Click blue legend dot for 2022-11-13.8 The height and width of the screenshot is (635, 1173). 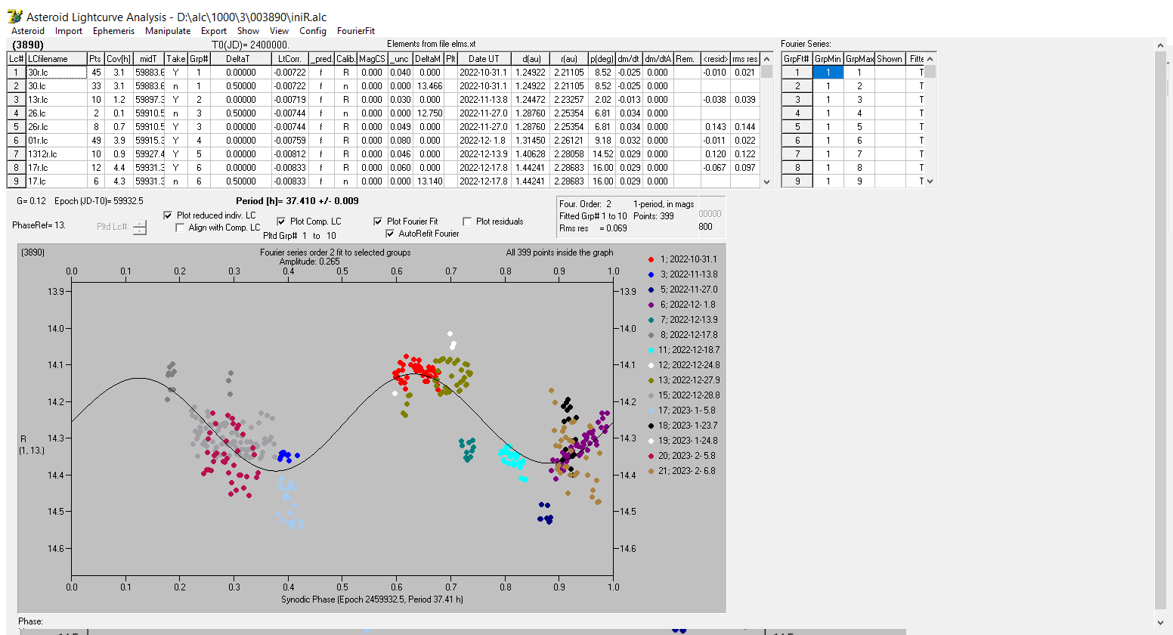coord(651,274)
